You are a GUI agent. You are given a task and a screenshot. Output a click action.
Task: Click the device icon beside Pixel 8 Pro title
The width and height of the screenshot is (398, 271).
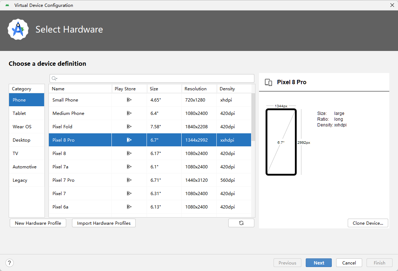tap(268, 82)
